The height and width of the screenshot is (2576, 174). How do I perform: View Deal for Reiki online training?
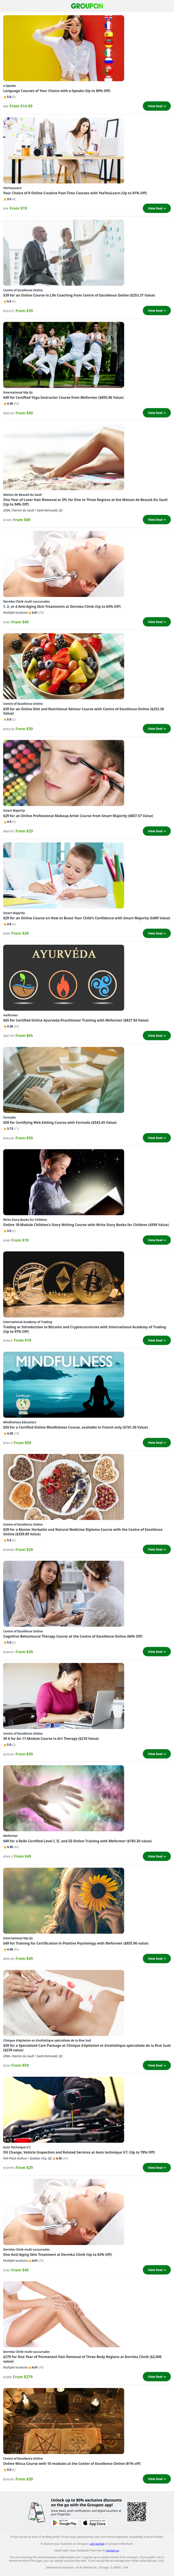click(157, 1856)
